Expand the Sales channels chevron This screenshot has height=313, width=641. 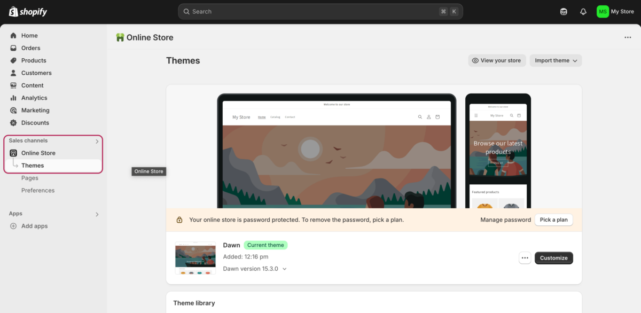tap(97, 142)
